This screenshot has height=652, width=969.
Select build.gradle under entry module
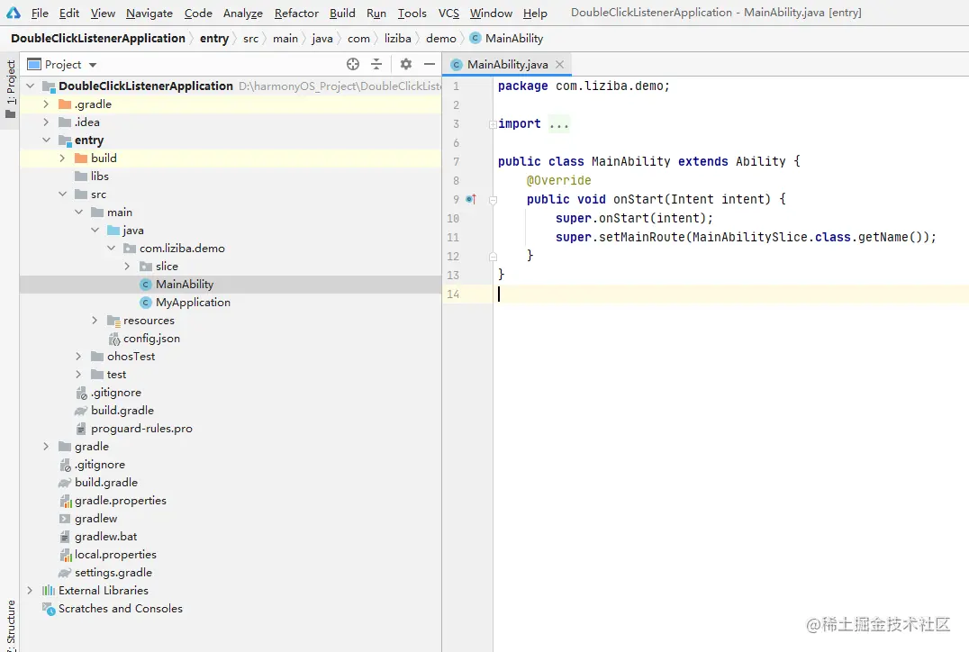coord(122,411)
